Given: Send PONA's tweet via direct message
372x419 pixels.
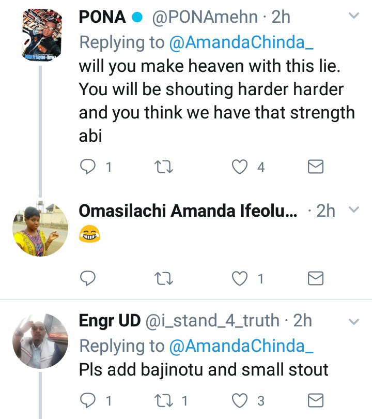Looking at the screenshot, I should click(315, 167).
